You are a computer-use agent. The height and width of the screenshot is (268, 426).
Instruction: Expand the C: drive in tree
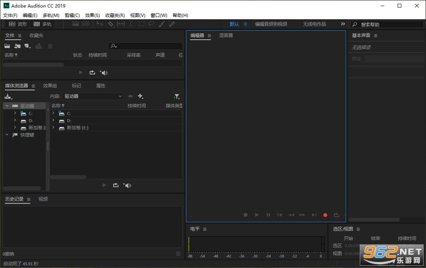(15, 113)
